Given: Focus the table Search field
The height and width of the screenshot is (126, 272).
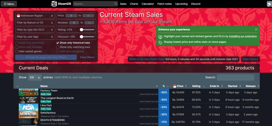Looking at the screenshot, I should click(x=236, y=77).
